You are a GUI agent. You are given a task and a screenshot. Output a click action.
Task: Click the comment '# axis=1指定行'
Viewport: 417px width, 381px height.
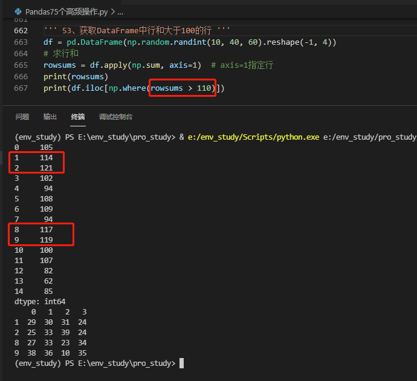pyautogui.click(x=242, y=65)
